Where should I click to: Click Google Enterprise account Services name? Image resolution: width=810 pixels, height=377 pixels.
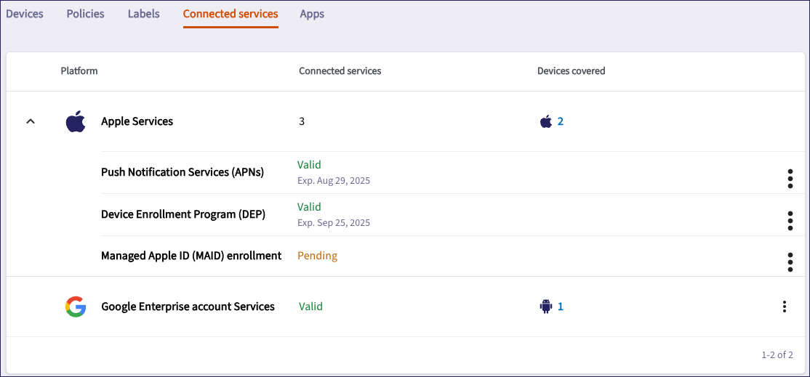pos(188,307)
